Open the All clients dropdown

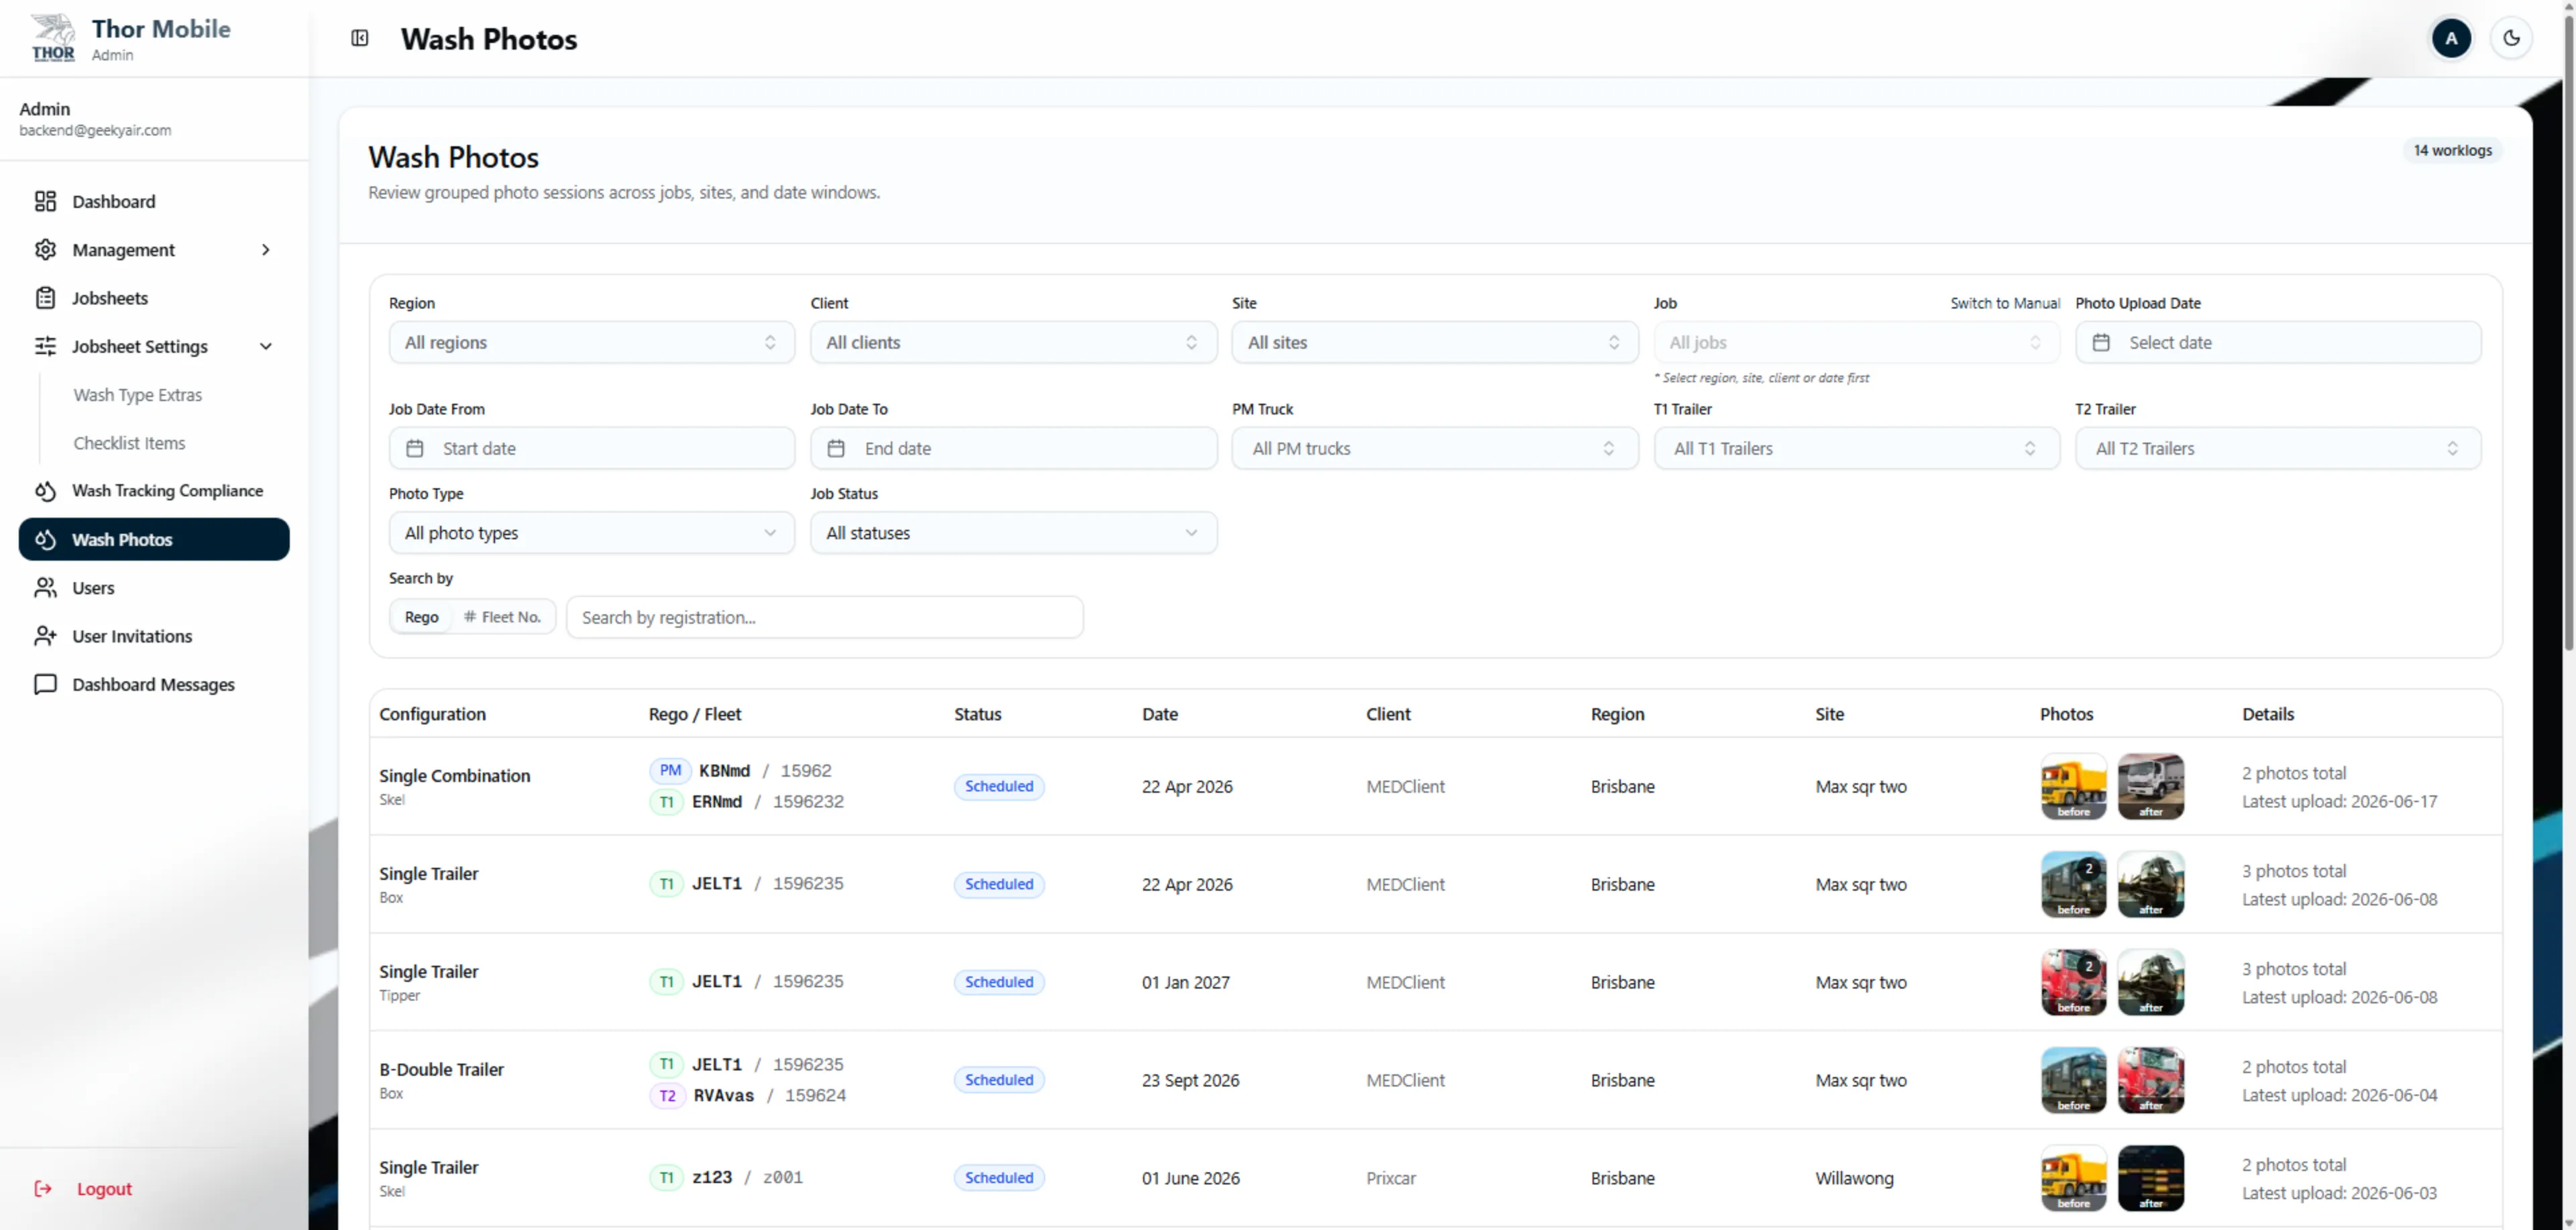click(1013, 342)
